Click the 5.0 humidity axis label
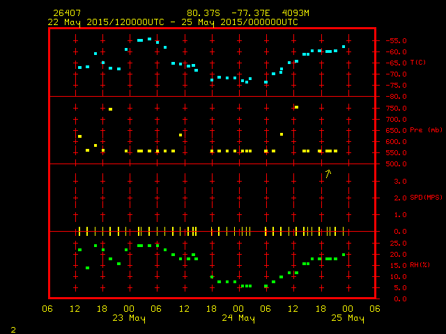This screenshot has height=334, width=446. click(401, 288)
